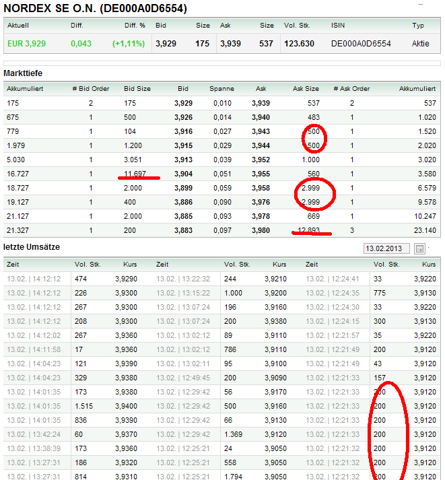Click the NORDEX SE O.N. title heading
Image resolution: width=445 pixels, height=480 pixels.
point(95,8)
